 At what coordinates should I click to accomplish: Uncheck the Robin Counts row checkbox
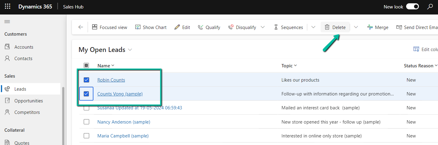(86, 80)
